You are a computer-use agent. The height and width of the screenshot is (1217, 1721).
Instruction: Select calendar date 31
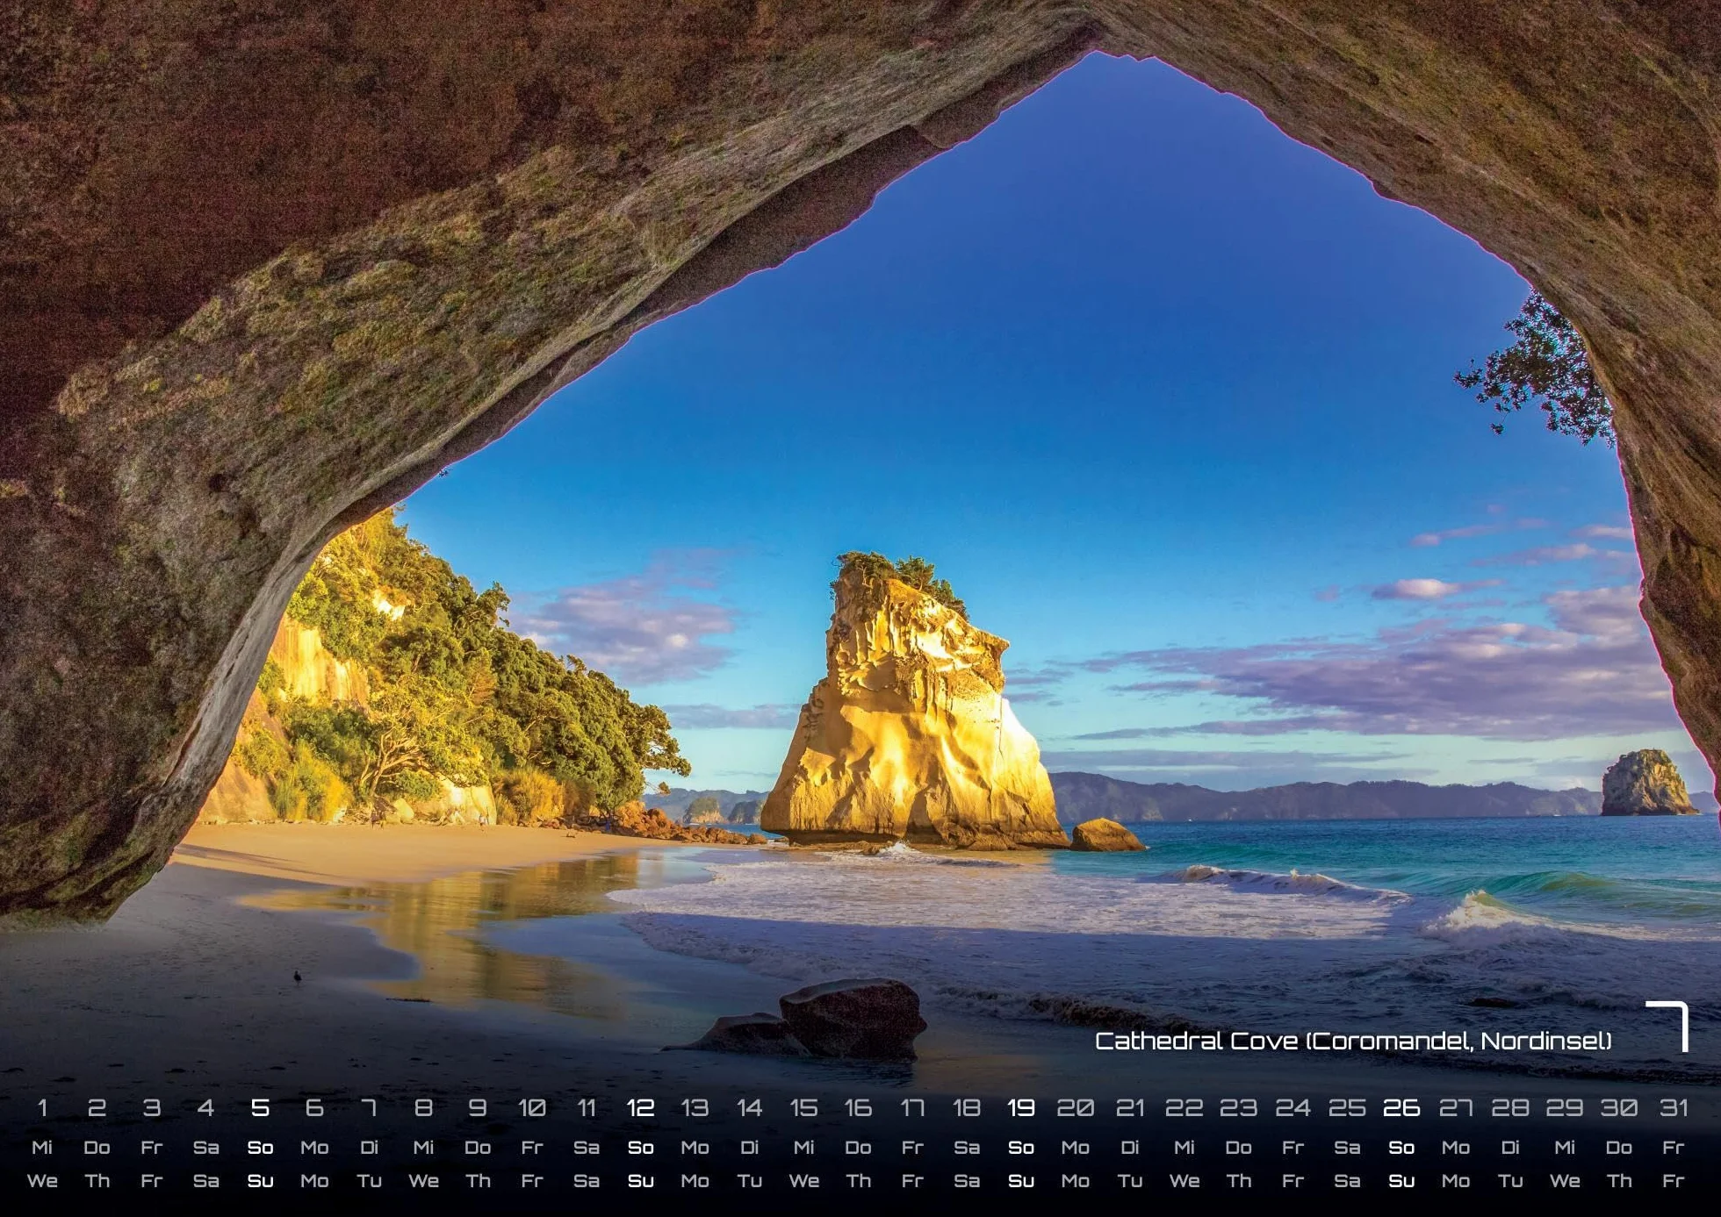pyautogui.click(x=1674, y=1108)
